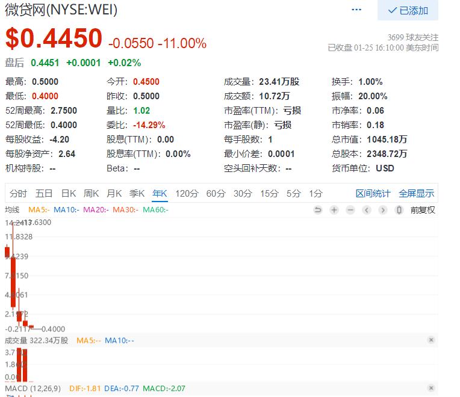
Task: Zoom in chart with plus icon
Action: (x=334, y=210)
